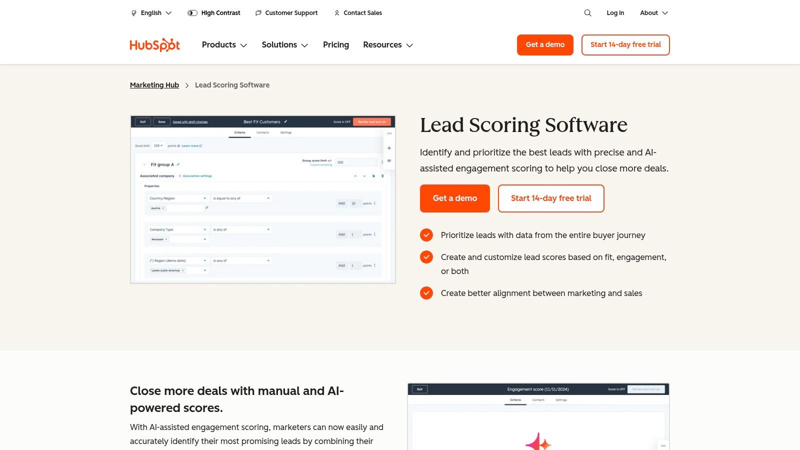This screenshot has width=800, height=450.
Task: Click the pencil icon next to Best Fit Customers
Action: pyautogui.click(x=285, y=122)
